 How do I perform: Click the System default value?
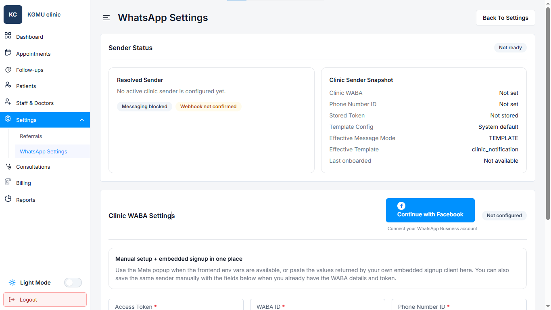click(498, 127)
